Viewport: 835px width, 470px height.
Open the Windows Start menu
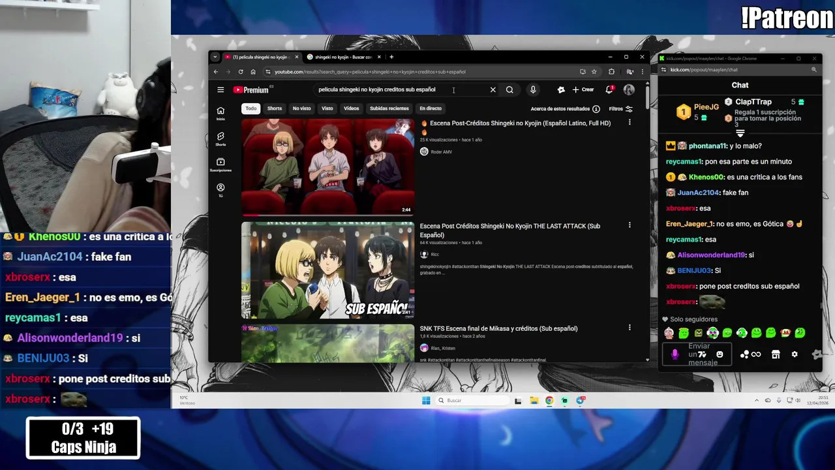pos(426,400)
